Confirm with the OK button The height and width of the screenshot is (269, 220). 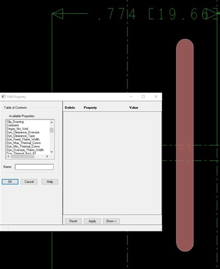pyautogui.click(x=10, y=182)
